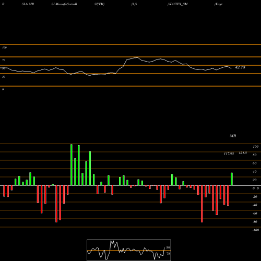Click the -100 label on MR axis

pyautogui.click(x=256, y=230)
